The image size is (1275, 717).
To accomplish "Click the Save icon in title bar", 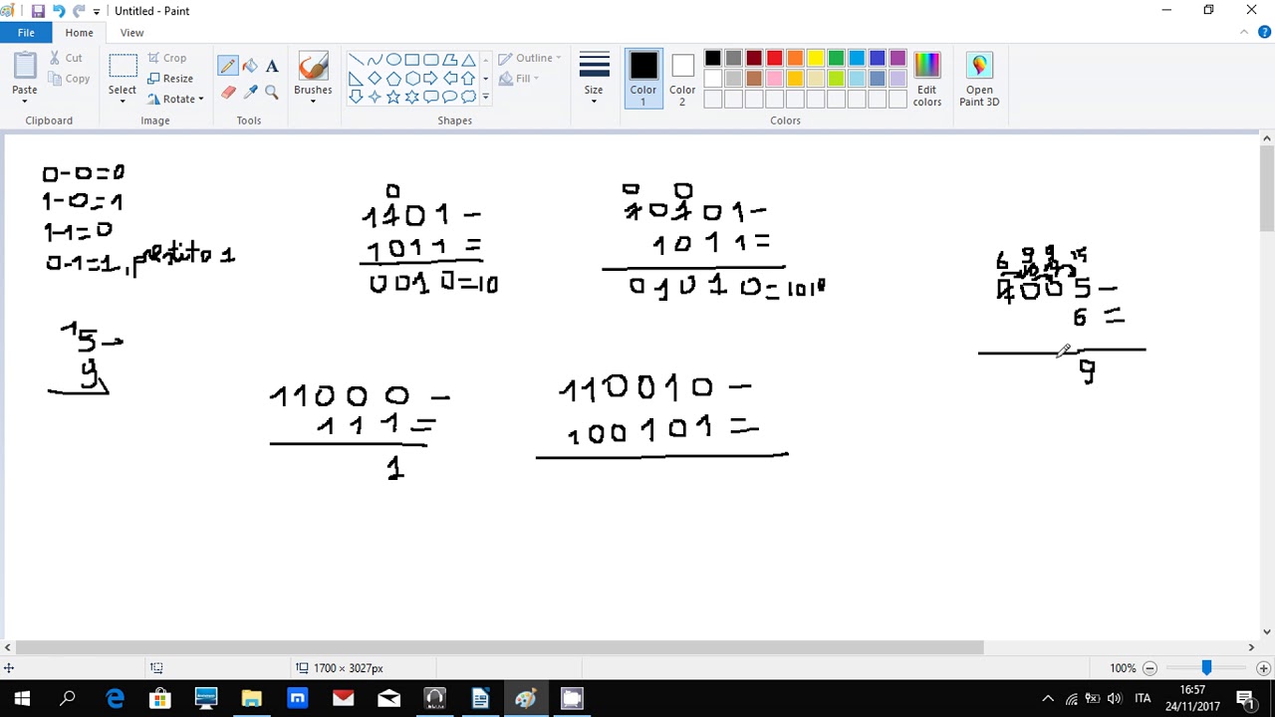I will (x=38, y=11).
